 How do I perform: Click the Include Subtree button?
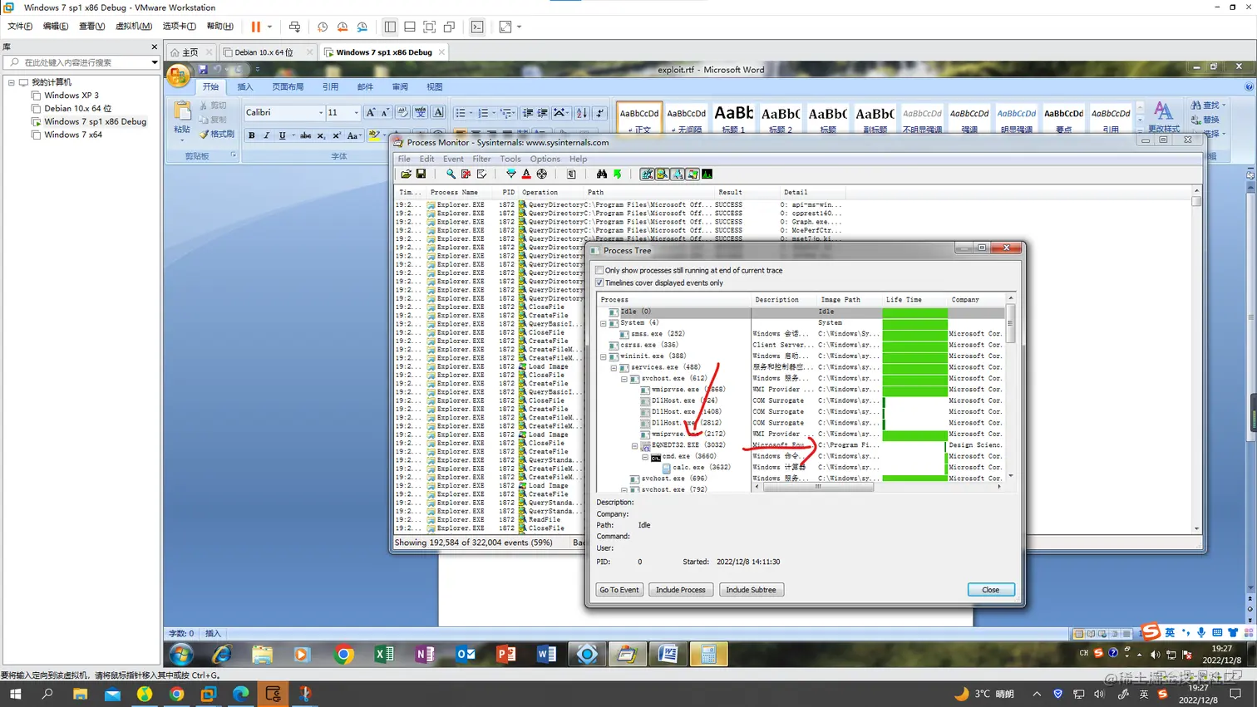pos(751,590)
